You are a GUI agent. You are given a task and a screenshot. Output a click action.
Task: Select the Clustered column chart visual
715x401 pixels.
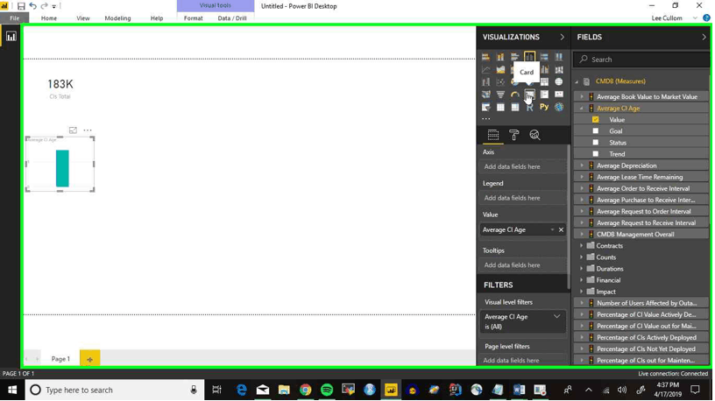[529, 57]
